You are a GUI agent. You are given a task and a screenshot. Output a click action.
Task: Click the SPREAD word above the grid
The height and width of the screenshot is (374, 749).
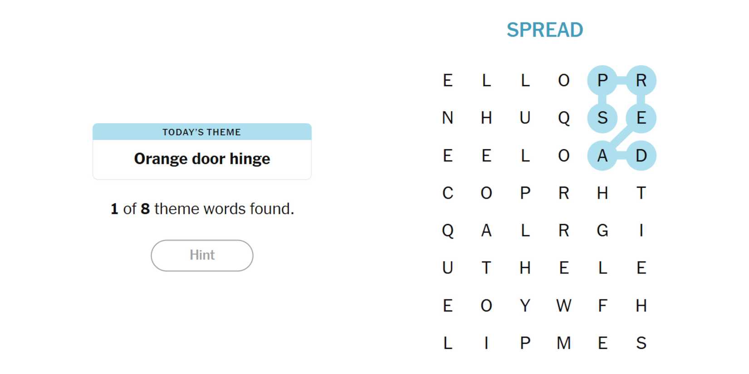click(x=545, y=30)
